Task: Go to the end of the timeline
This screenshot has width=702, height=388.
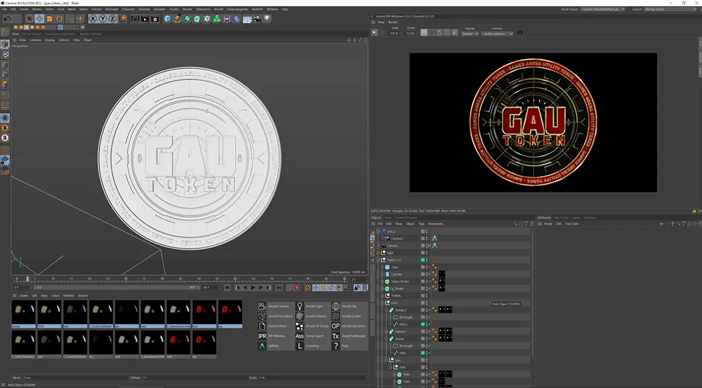Action: point(278,287)
